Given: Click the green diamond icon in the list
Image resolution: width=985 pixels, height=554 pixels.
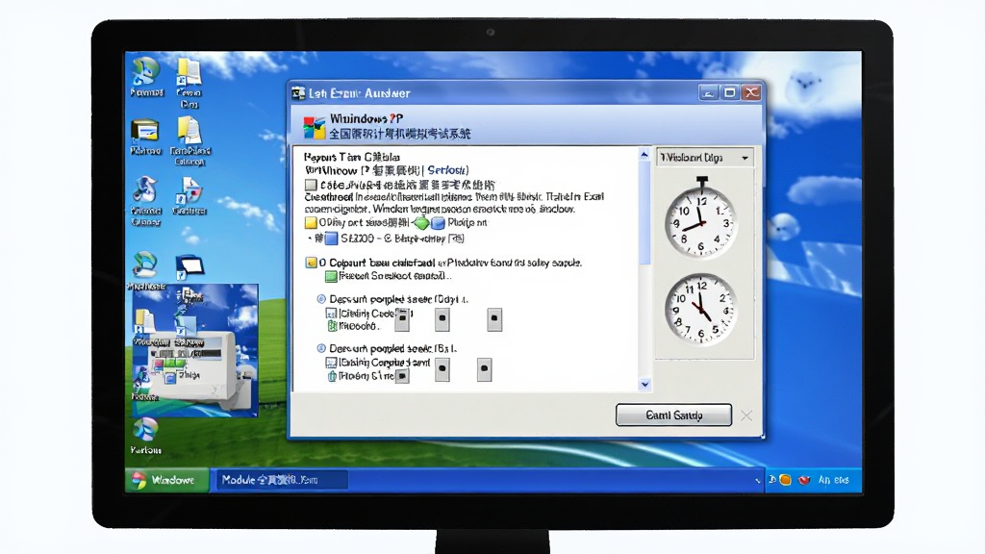Looking at the screenshot, I should 421,223.
